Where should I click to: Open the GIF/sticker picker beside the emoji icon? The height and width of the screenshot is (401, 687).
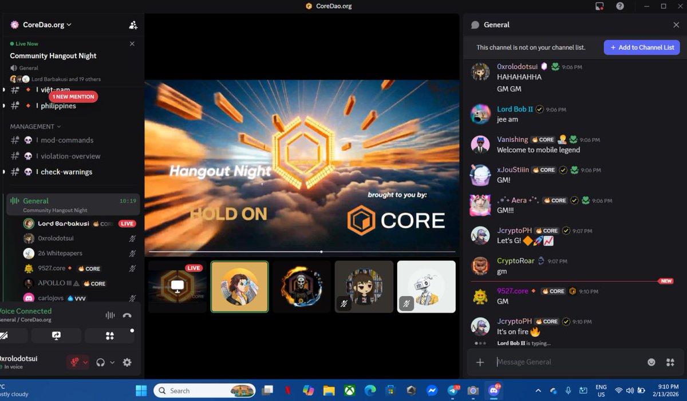(670, 362)
